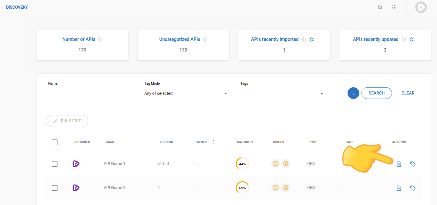Check the checkbox for API Name 1
This screenshot has height=205, width=437.
point(54,164)
